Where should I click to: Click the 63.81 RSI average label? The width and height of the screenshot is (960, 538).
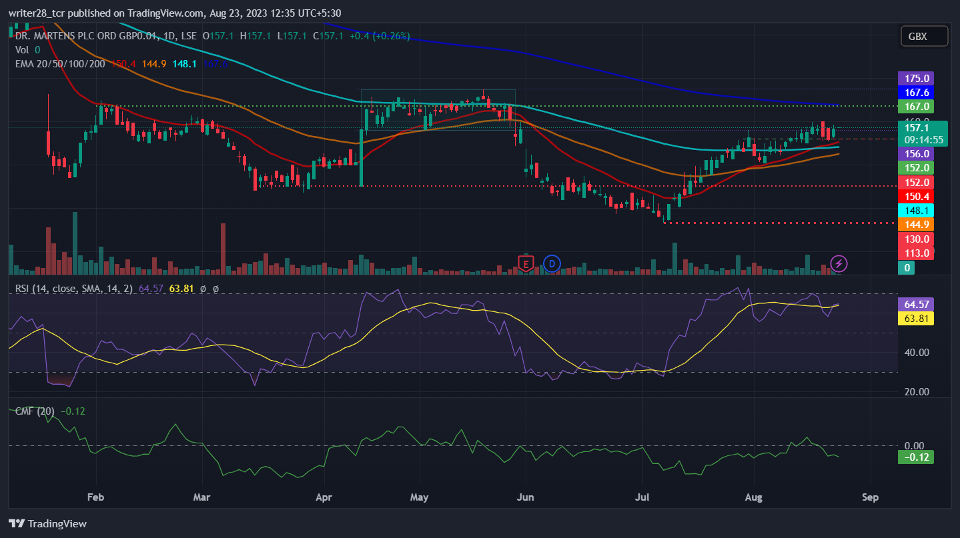(915, 318)
